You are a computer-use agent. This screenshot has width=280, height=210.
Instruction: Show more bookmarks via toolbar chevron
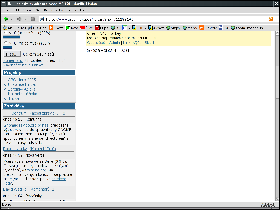pyautogui.click(x=276, y=28)
